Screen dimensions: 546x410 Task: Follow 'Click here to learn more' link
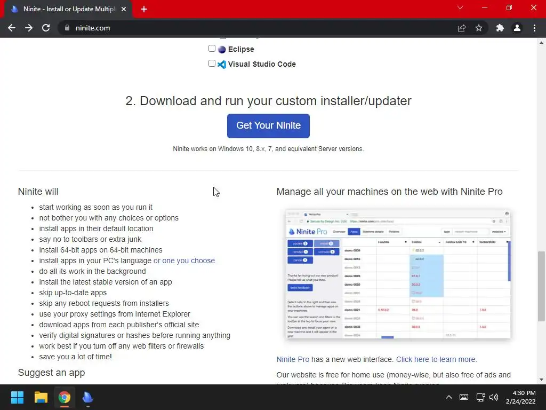(x=436, y=359)
